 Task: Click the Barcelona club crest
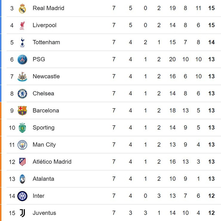point(22,111)
